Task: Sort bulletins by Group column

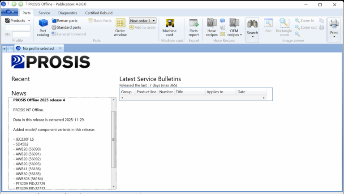Action: coord(127,92)
